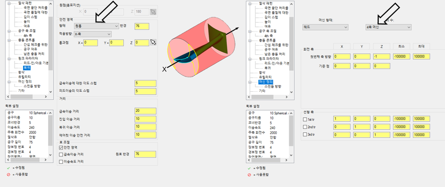Screen dimensions: 445x187
Task: Collapse the 충돌 콘트롤 node in left tree
Action: click(9, 40)
